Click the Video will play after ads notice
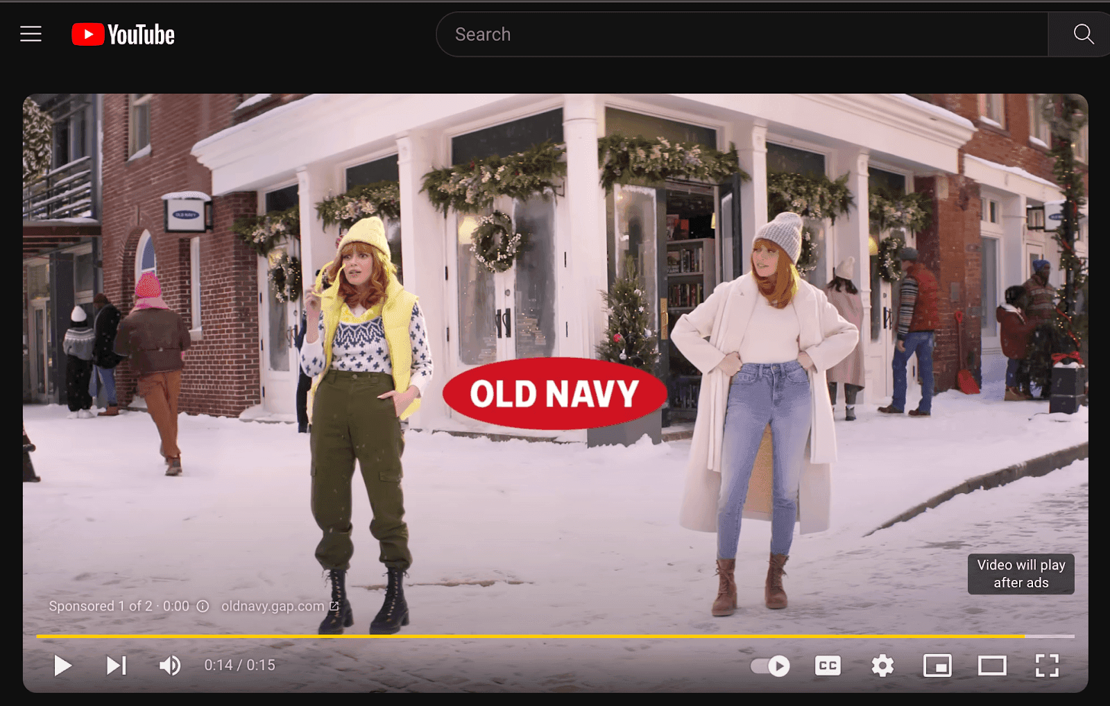This screenshot has width=1110, height=706. tap(1021, 574)
